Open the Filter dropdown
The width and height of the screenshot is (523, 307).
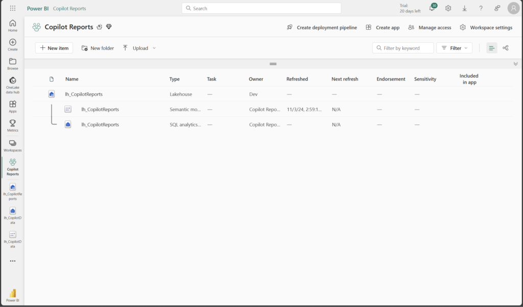(x=454, y=48)
